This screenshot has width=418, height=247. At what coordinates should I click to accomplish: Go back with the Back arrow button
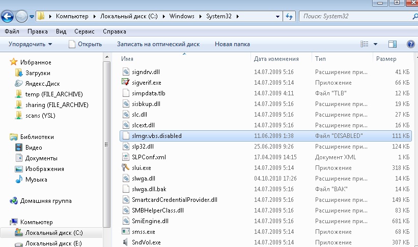8,16
